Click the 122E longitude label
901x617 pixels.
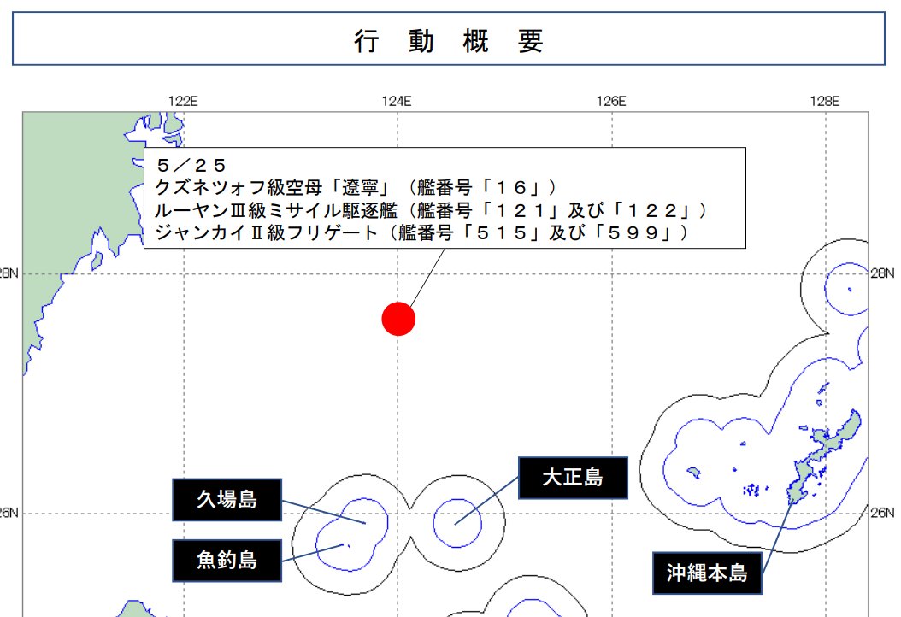pos(183,101)
